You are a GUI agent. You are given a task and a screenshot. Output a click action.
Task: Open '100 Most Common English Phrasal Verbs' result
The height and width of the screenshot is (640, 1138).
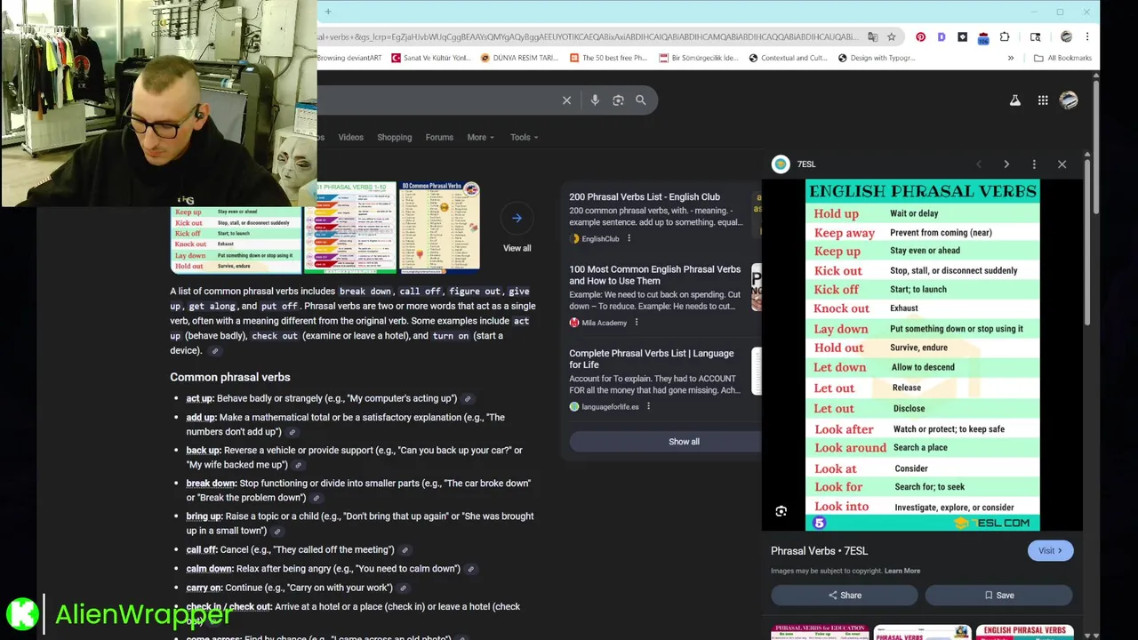[x=655, y=275]
